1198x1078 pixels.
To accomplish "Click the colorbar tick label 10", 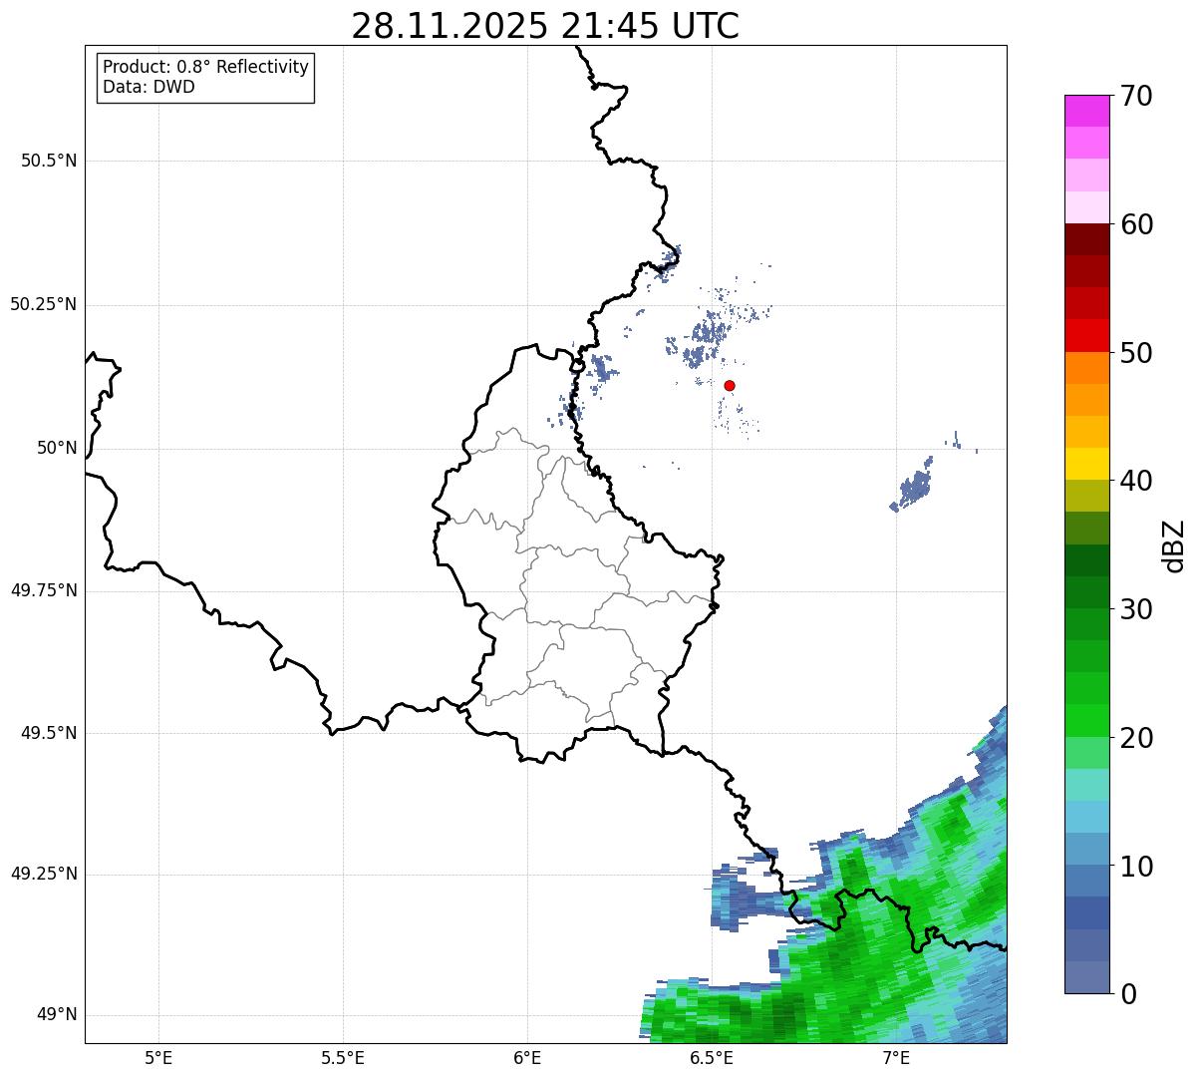I will click(1136, 867).
